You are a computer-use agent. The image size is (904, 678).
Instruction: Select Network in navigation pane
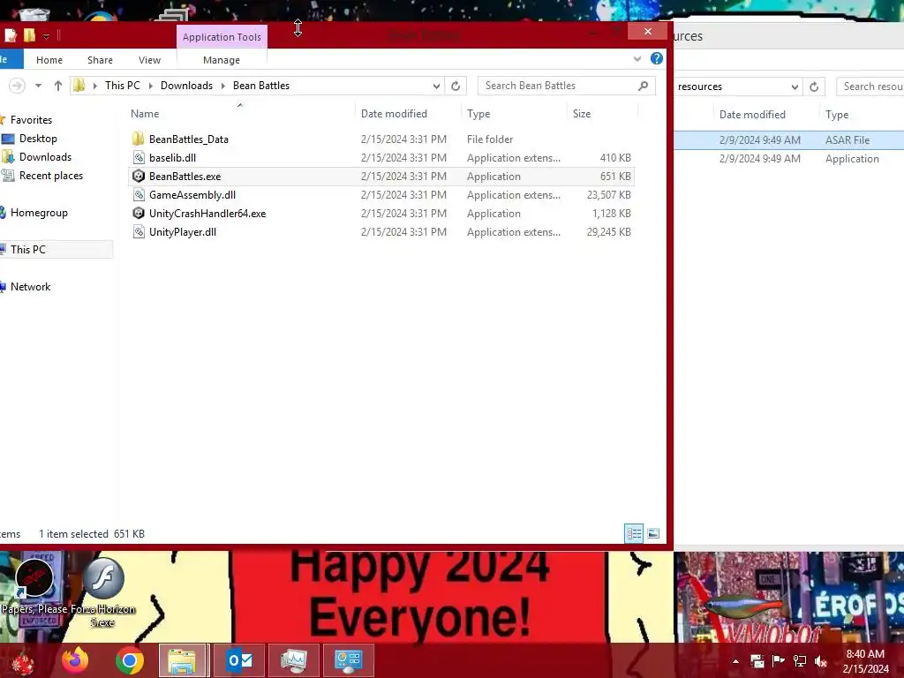[30, 287]
